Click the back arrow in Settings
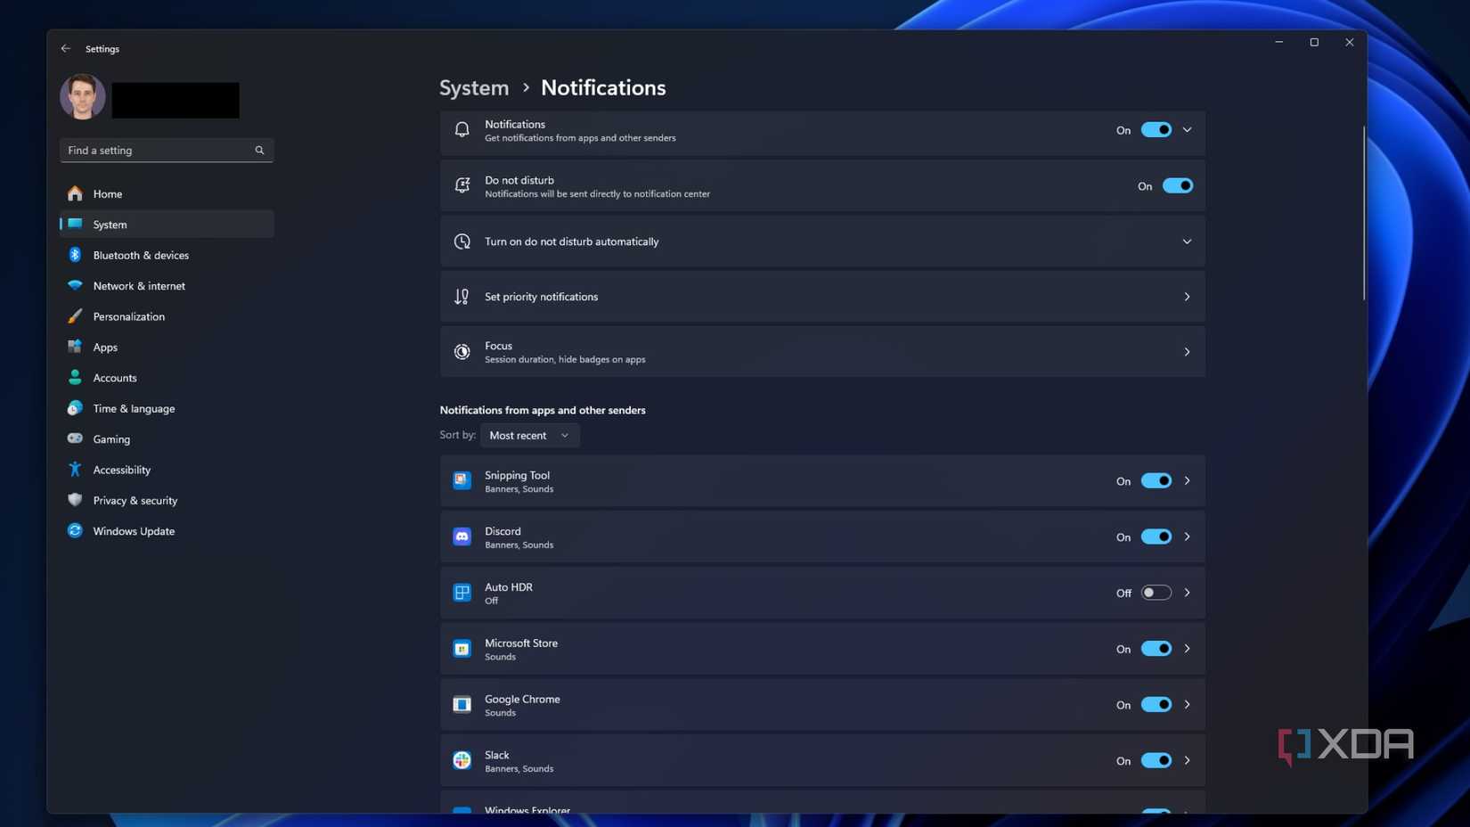 (x=66, y=49)
